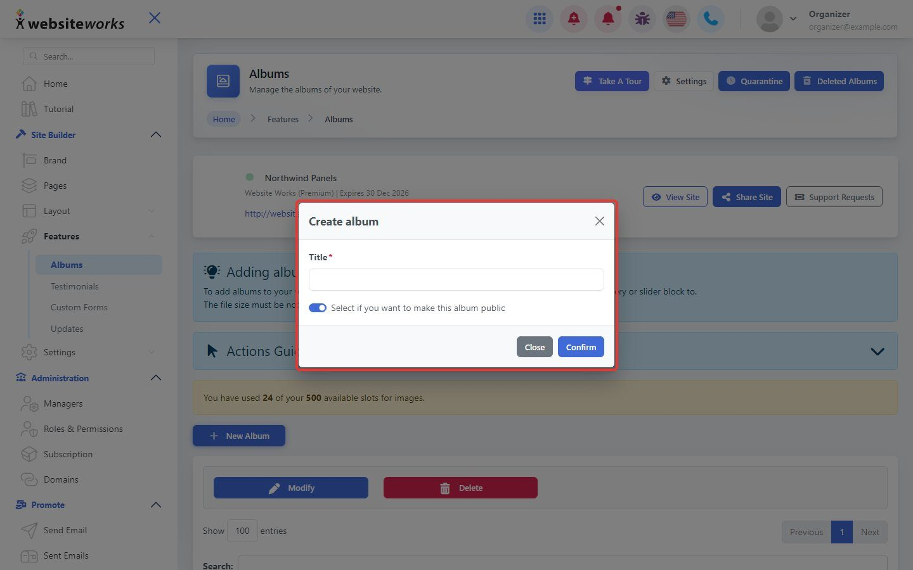
Task: Click the View Site button
Action: 675,197
